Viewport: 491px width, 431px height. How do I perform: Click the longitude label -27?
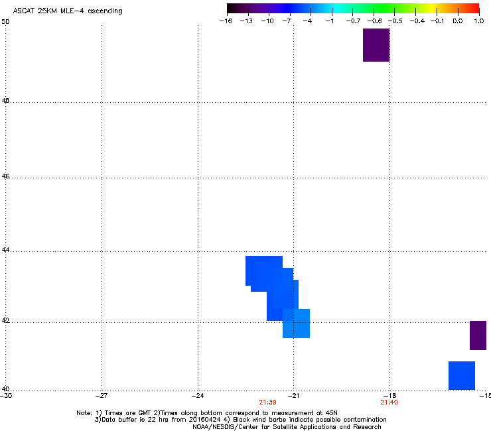pos(101,396)
